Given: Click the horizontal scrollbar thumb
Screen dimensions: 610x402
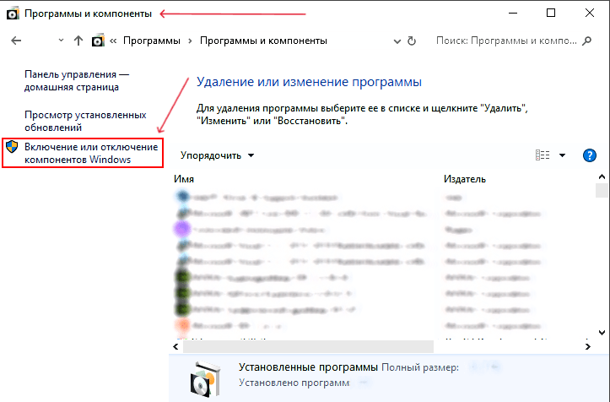Looking at the screenshot, I should coord(308,346).
